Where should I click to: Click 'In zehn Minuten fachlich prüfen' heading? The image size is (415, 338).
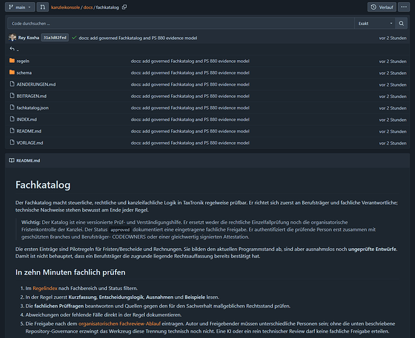(70, 272)
